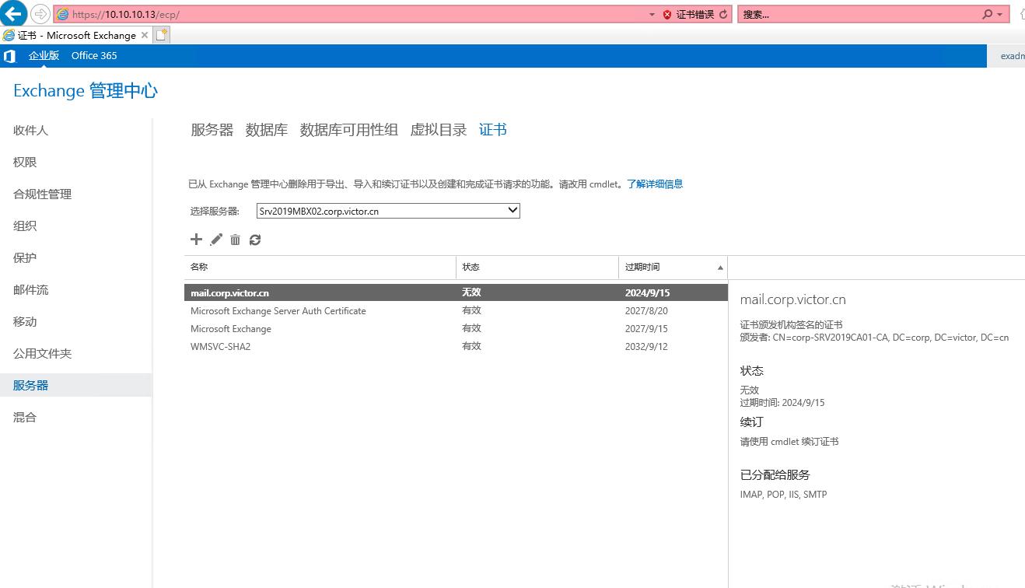Screen dimensions: 1025x588
Task: Click the 过期时间 column sort arrow
Action: tap(720, 267)
